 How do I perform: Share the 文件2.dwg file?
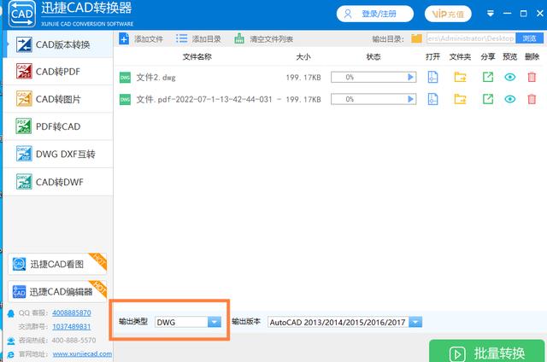coord(488,77)
